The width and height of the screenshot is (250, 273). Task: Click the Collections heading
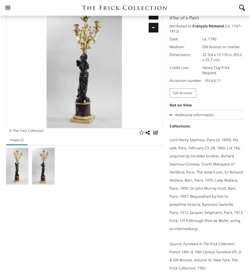[180, 126]
